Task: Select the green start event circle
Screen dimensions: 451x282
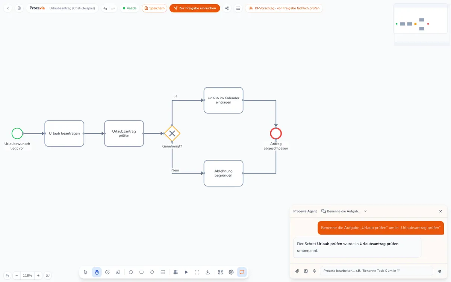Action: click(17, 133)
